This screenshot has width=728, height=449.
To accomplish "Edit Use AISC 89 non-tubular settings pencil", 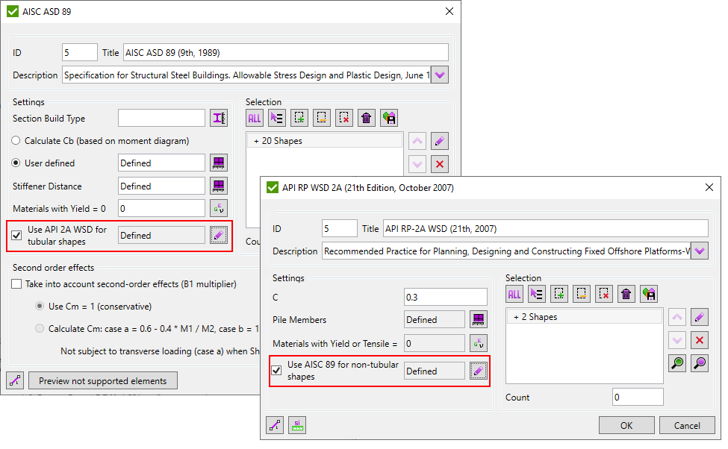I will pos(478,371).
